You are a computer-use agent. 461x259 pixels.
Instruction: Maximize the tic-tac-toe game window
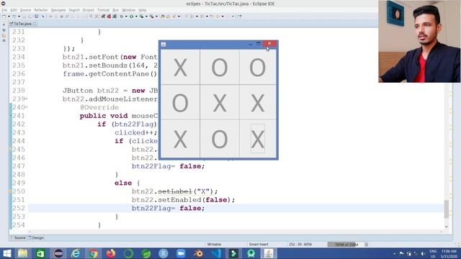[x=258, y=43]
